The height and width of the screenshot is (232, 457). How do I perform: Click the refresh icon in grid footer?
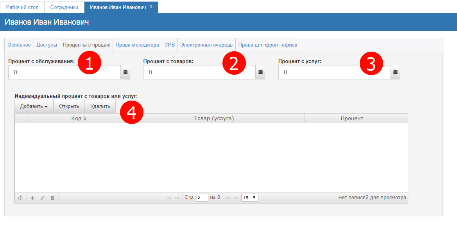(x=20, y=198)
